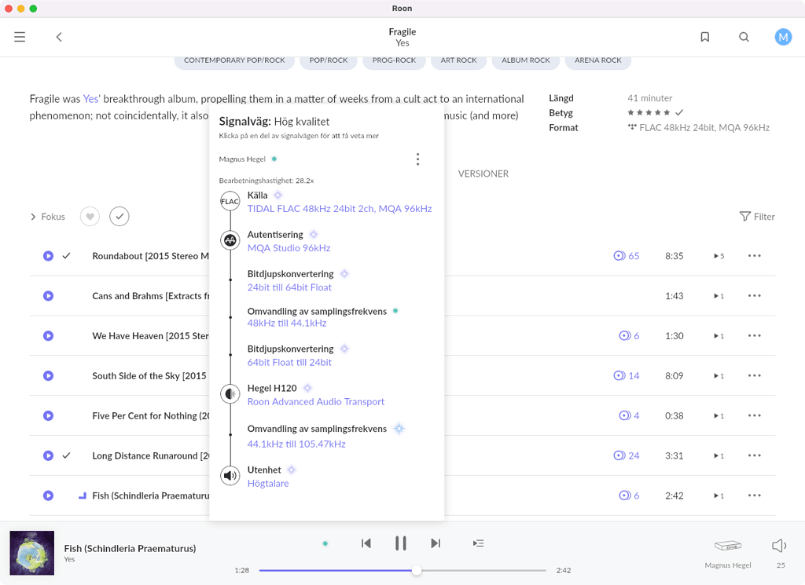Open the three-dot menu for Cans and Brahms
Image resolution: width=805 pixels, height=585 pixels.
coord(754,296)
